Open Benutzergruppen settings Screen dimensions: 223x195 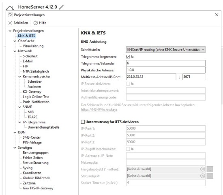(36, 152)
